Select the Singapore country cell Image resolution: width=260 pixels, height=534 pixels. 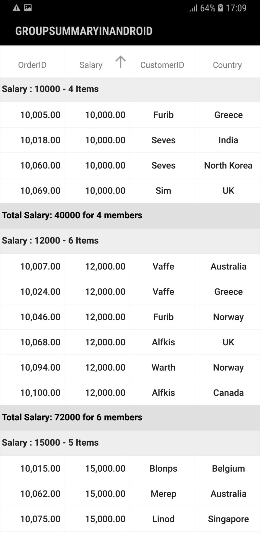[228, 519]
